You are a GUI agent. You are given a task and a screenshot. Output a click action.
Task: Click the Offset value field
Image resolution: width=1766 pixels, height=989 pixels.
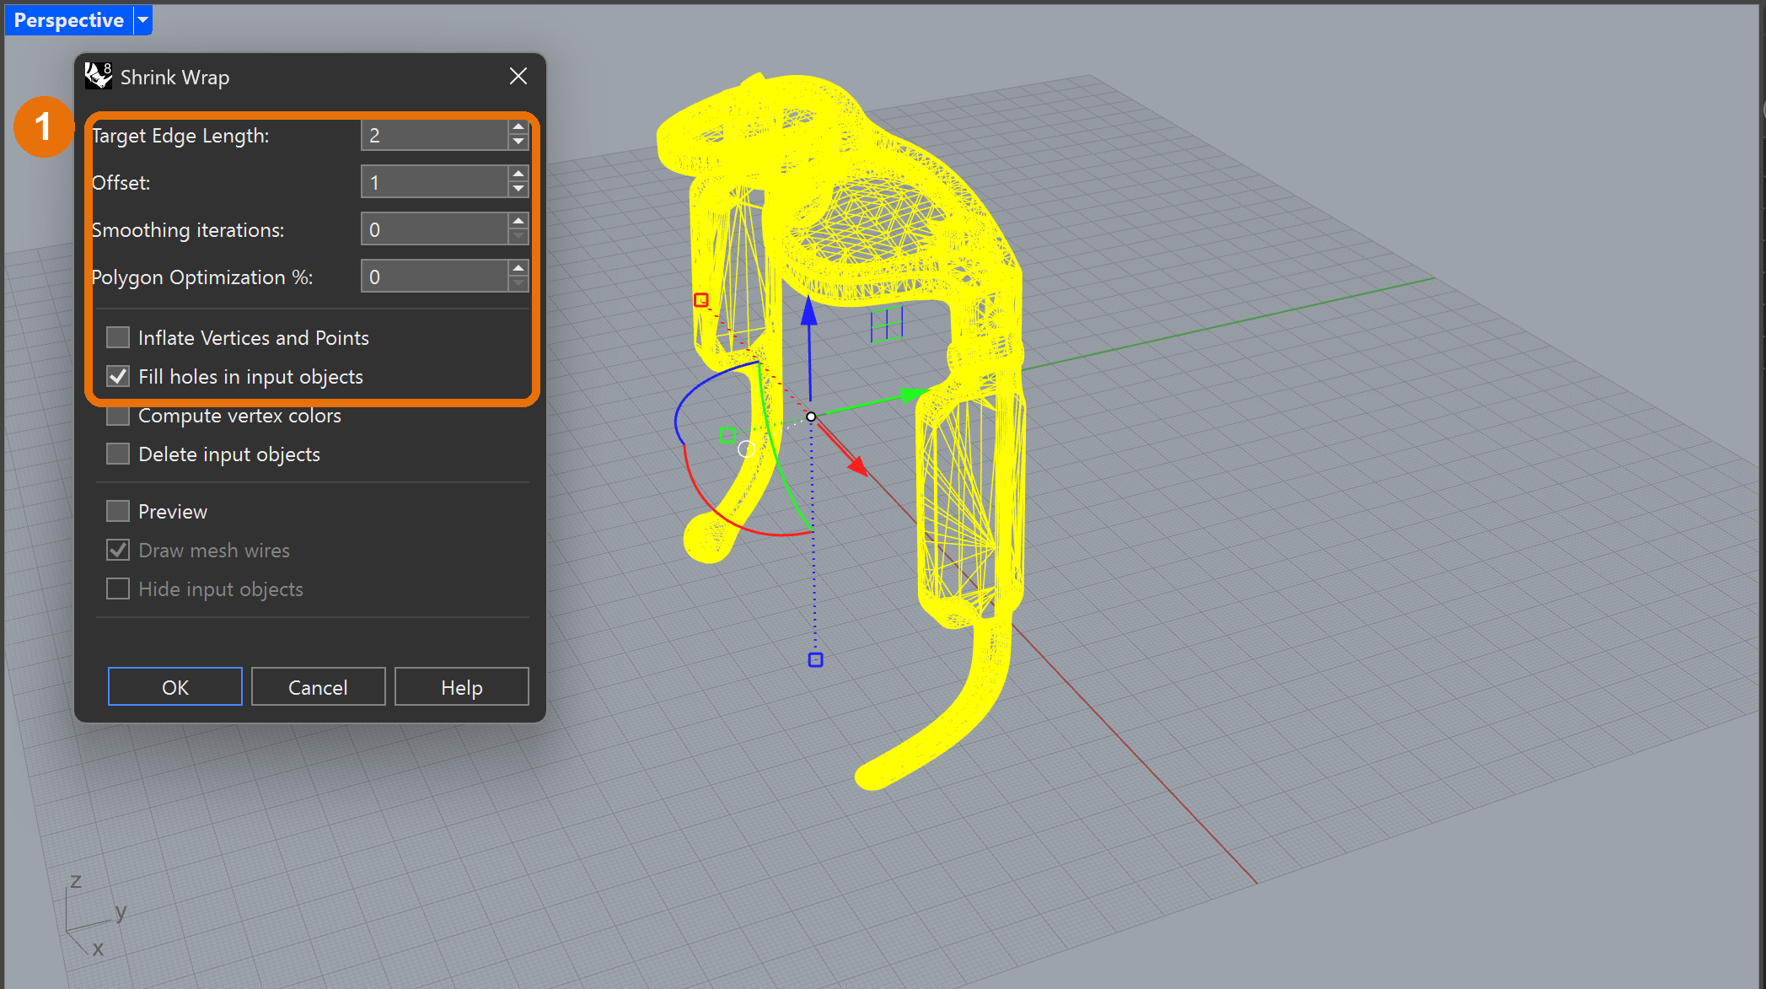click(x=434, y=182)
